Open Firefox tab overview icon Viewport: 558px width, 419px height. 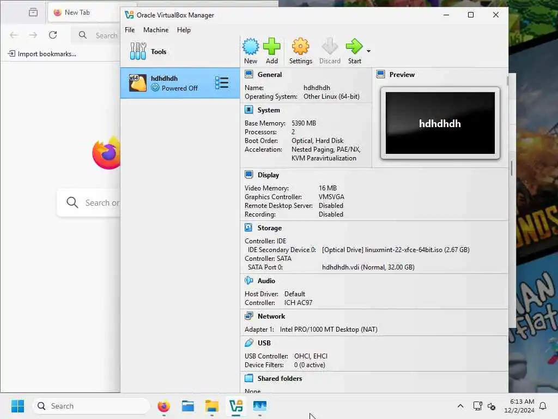[33, 13]
